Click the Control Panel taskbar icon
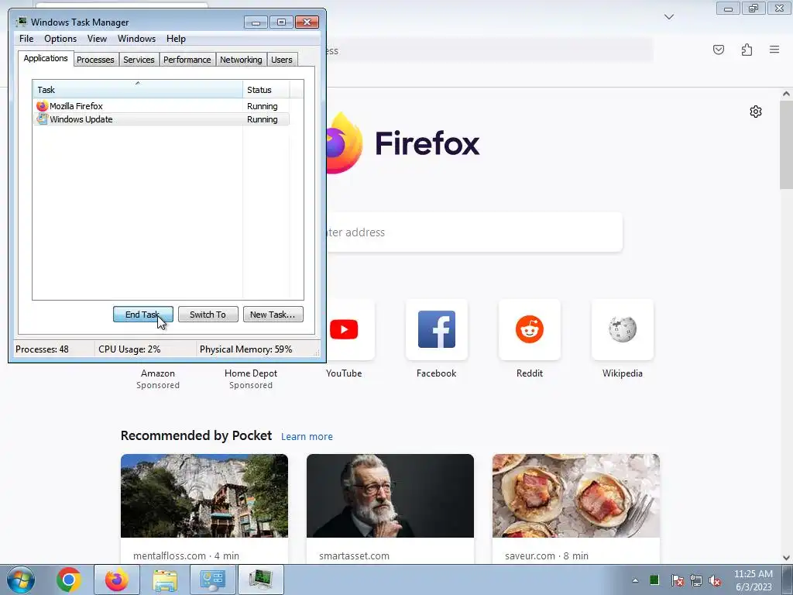The width and height of the screenshot is (793, 595). pyautogui.click(x=212, y=580)
